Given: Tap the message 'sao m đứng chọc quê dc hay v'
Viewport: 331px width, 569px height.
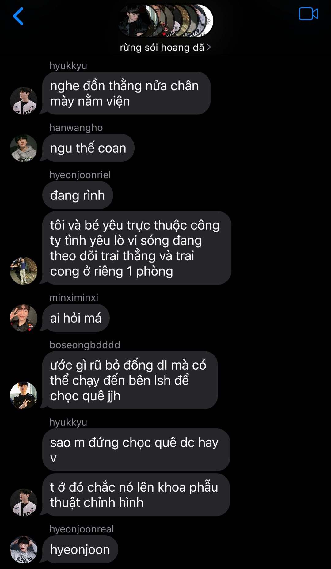Looking at the screenshot, I should click(x=136, y=450).
